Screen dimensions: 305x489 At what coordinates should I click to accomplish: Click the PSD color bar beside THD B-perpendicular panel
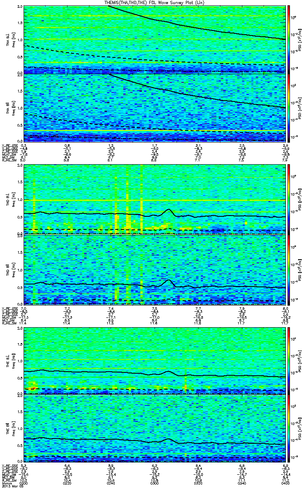(289, 199)
